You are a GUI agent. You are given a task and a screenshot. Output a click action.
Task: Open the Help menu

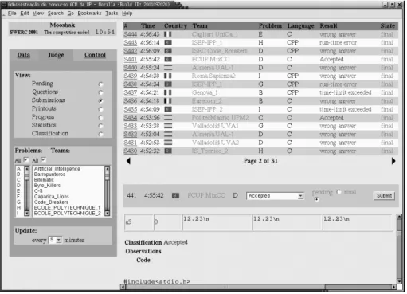[127, 14]
